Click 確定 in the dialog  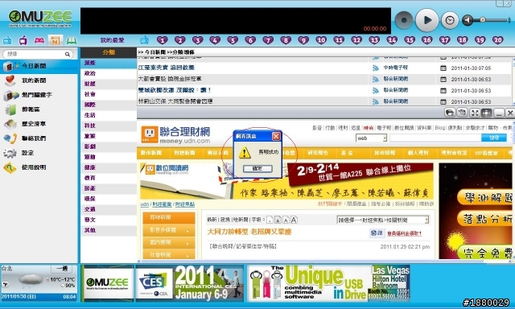[257, 168]
